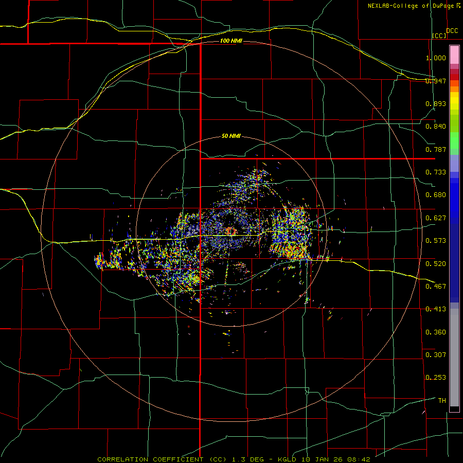Click the 0.467 scale value
Screen dimensions: 463x463
[x=436, y=287]
